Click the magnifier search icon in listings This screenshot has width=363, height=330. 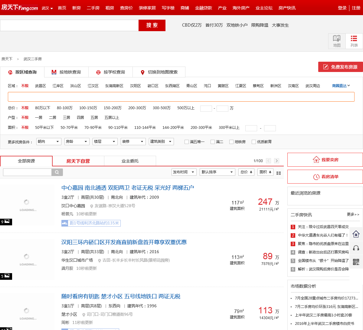[x=57, y=172]
